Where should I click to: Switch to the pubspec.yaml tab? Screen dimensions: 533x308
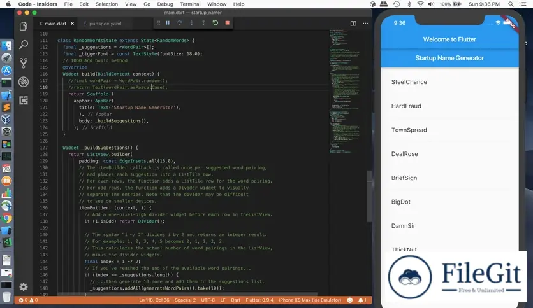(x=105, y=24)
